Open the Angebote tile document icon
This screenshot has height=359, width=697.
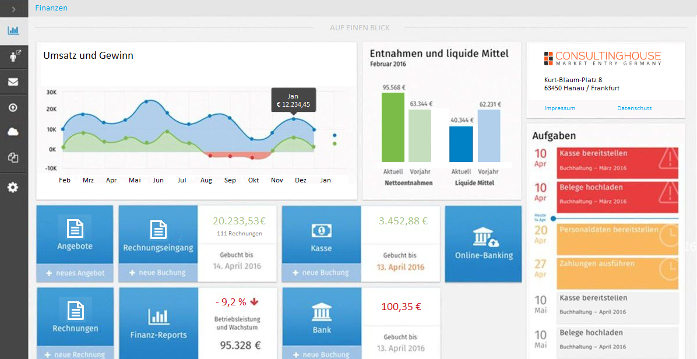[x=75, y=228]
